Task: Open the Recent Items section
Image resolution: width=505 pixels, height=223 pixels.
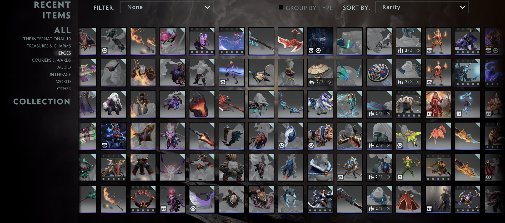Action: [52, 10]
